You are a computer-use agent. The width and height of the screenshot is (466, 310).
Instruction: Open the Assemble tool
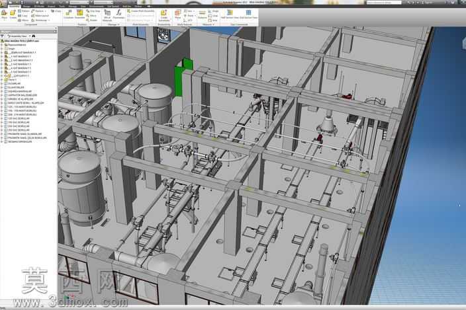pyautogui.click(x=79, y=15)
